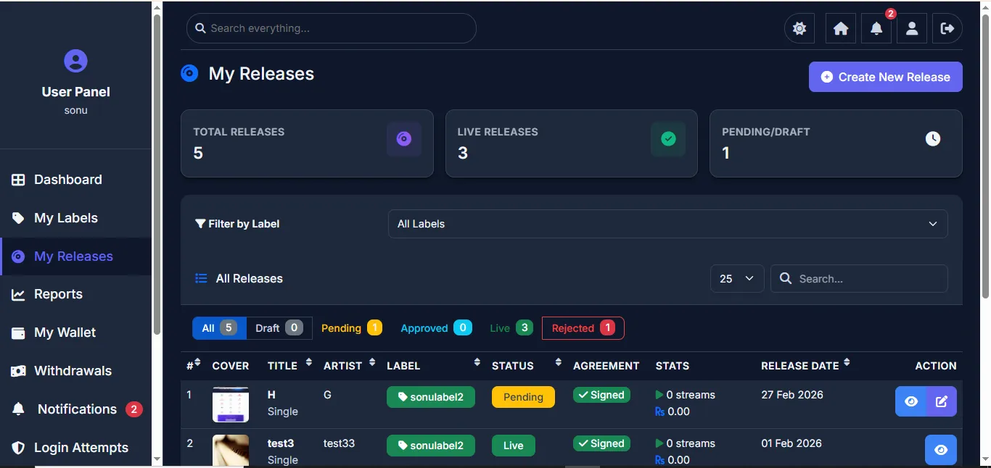The width and height of the screenshot is (991, 468).
Task: Click the My Releases heading disc icon
Action: pyautogui.click(x=189, y=73)
